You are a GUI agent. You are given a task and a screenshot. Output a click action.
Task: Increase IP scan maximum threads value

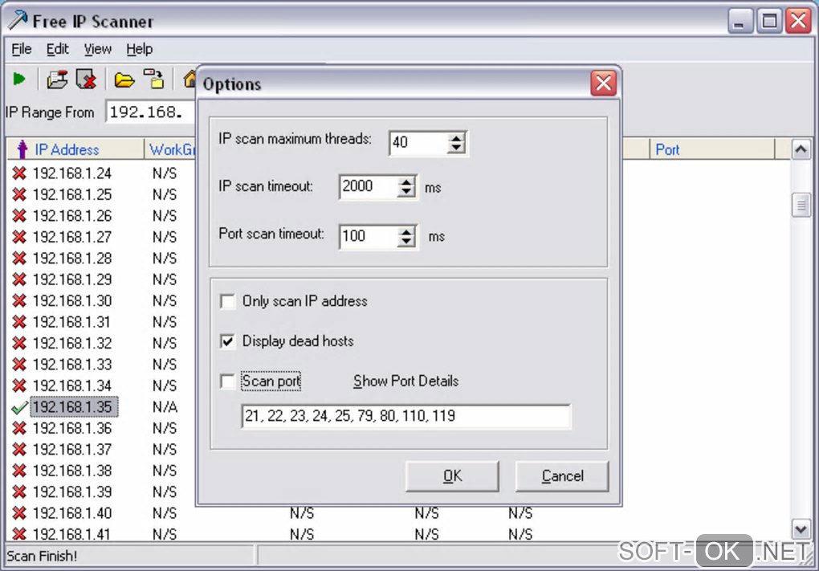coord(456,138)
